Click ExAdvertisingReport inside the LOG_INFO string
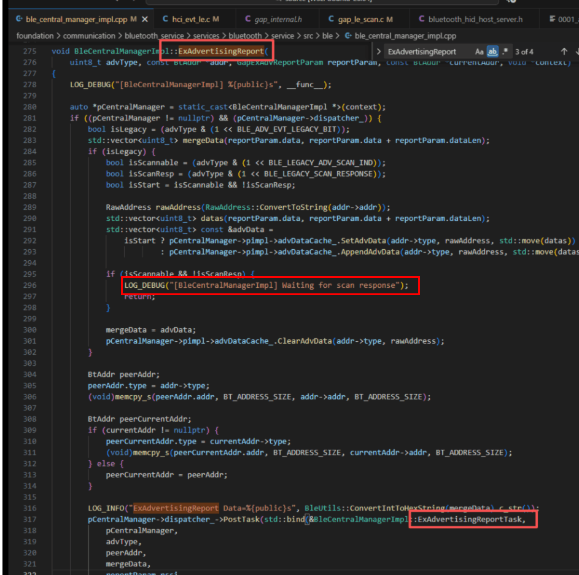Viewport: 579px width, 575px height. [x=176, y=508]
